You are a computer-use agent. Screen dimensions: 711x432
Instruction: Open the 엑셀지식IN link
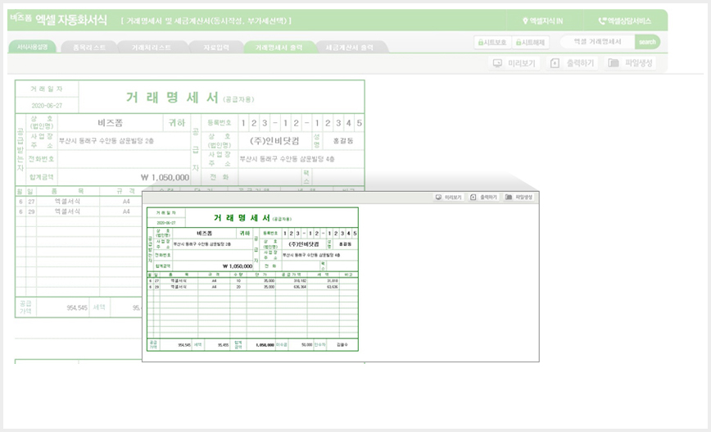tap(542, 20)
